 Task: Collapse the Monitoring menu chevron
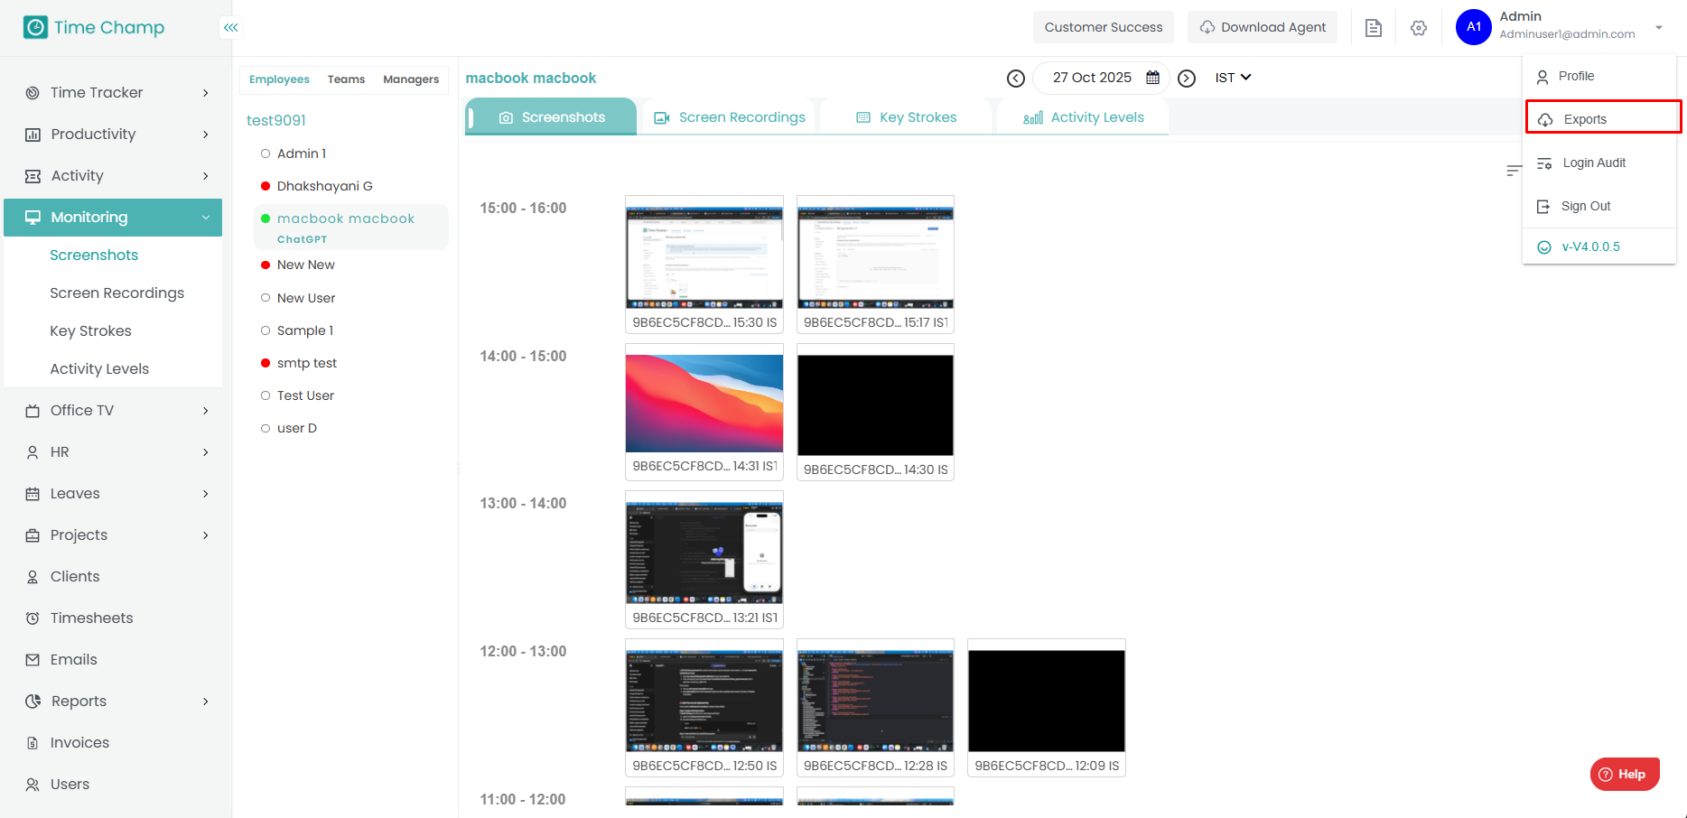206,218
